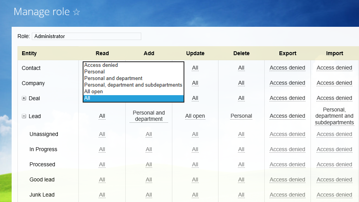Open Junk Lead Import 'Access denied'
359x202 pixels.
[334, 195]
